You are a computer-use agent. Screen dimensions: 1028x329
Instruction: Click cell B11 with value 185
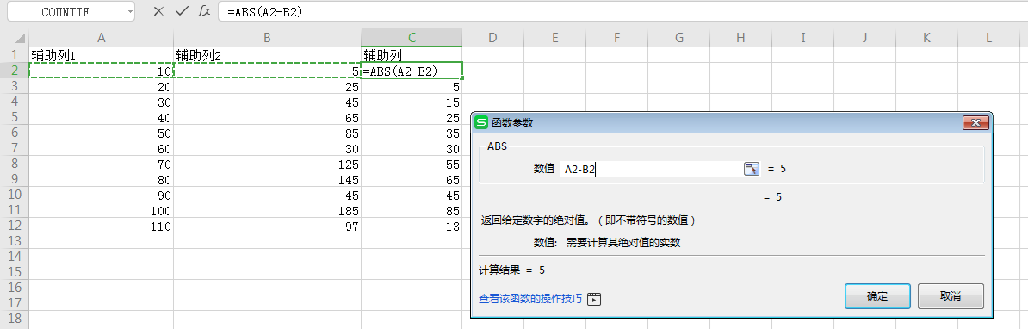(x=268, y=210)
